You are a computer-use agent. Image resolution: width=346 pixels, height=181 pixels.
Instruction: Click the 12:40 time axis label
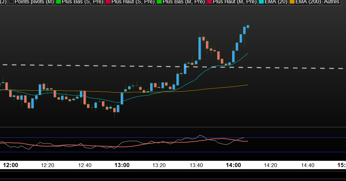85,165
